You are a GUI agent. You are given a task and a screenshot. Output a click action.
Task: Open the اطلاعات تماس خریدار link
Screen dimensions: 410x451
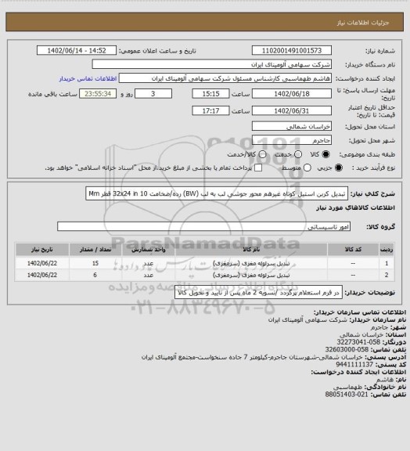[88, 78]
